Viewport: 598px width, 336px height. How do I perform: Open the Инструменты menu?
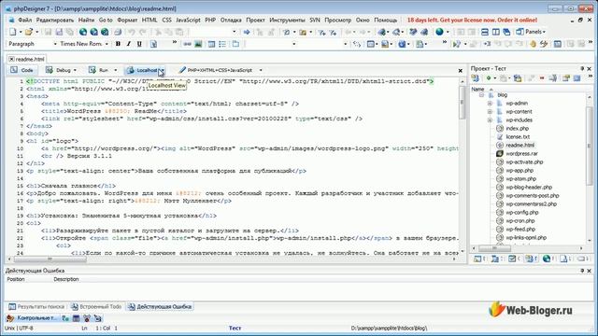pos(287,20)
